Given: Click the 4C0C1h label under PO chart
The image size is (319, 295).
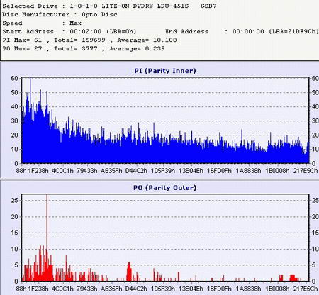Looking at the screenshot, I should coord(62,289).
